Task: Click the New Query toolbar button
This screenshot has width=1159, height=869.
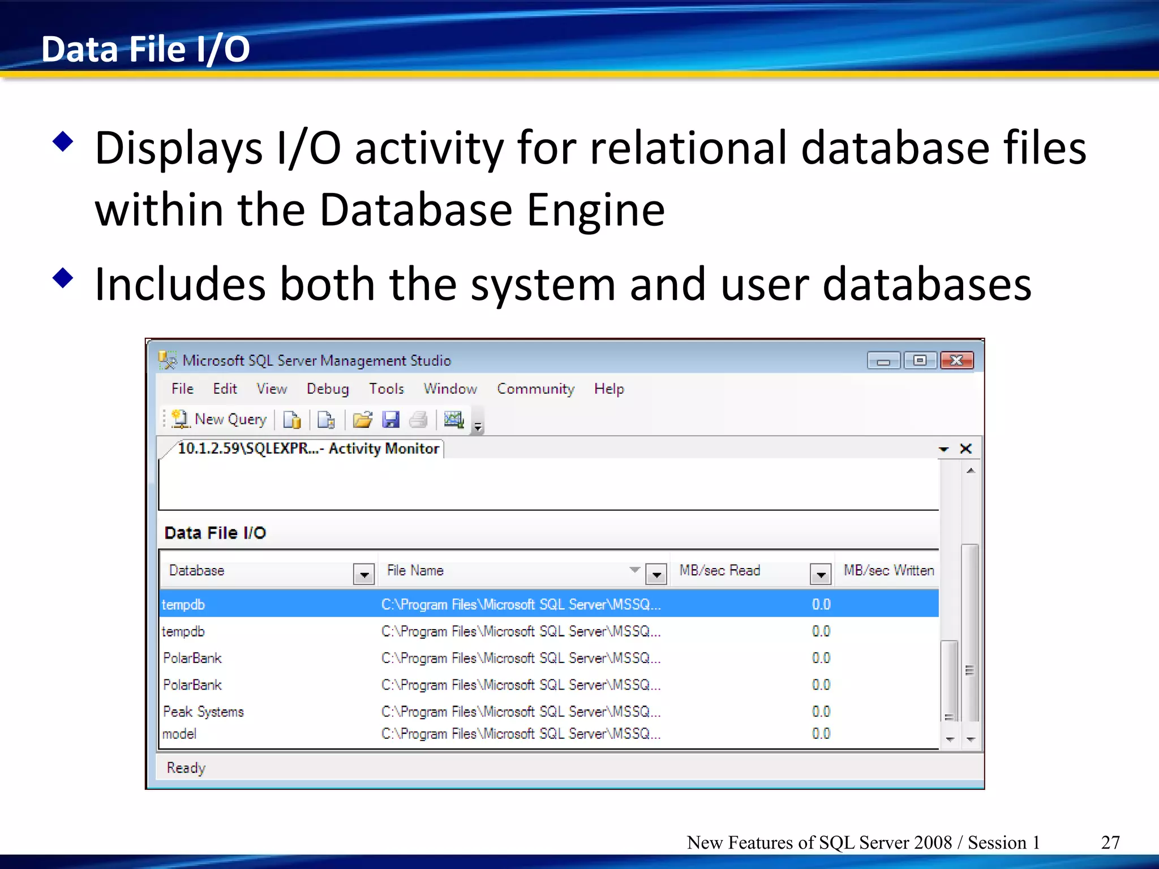Action: 219,419
